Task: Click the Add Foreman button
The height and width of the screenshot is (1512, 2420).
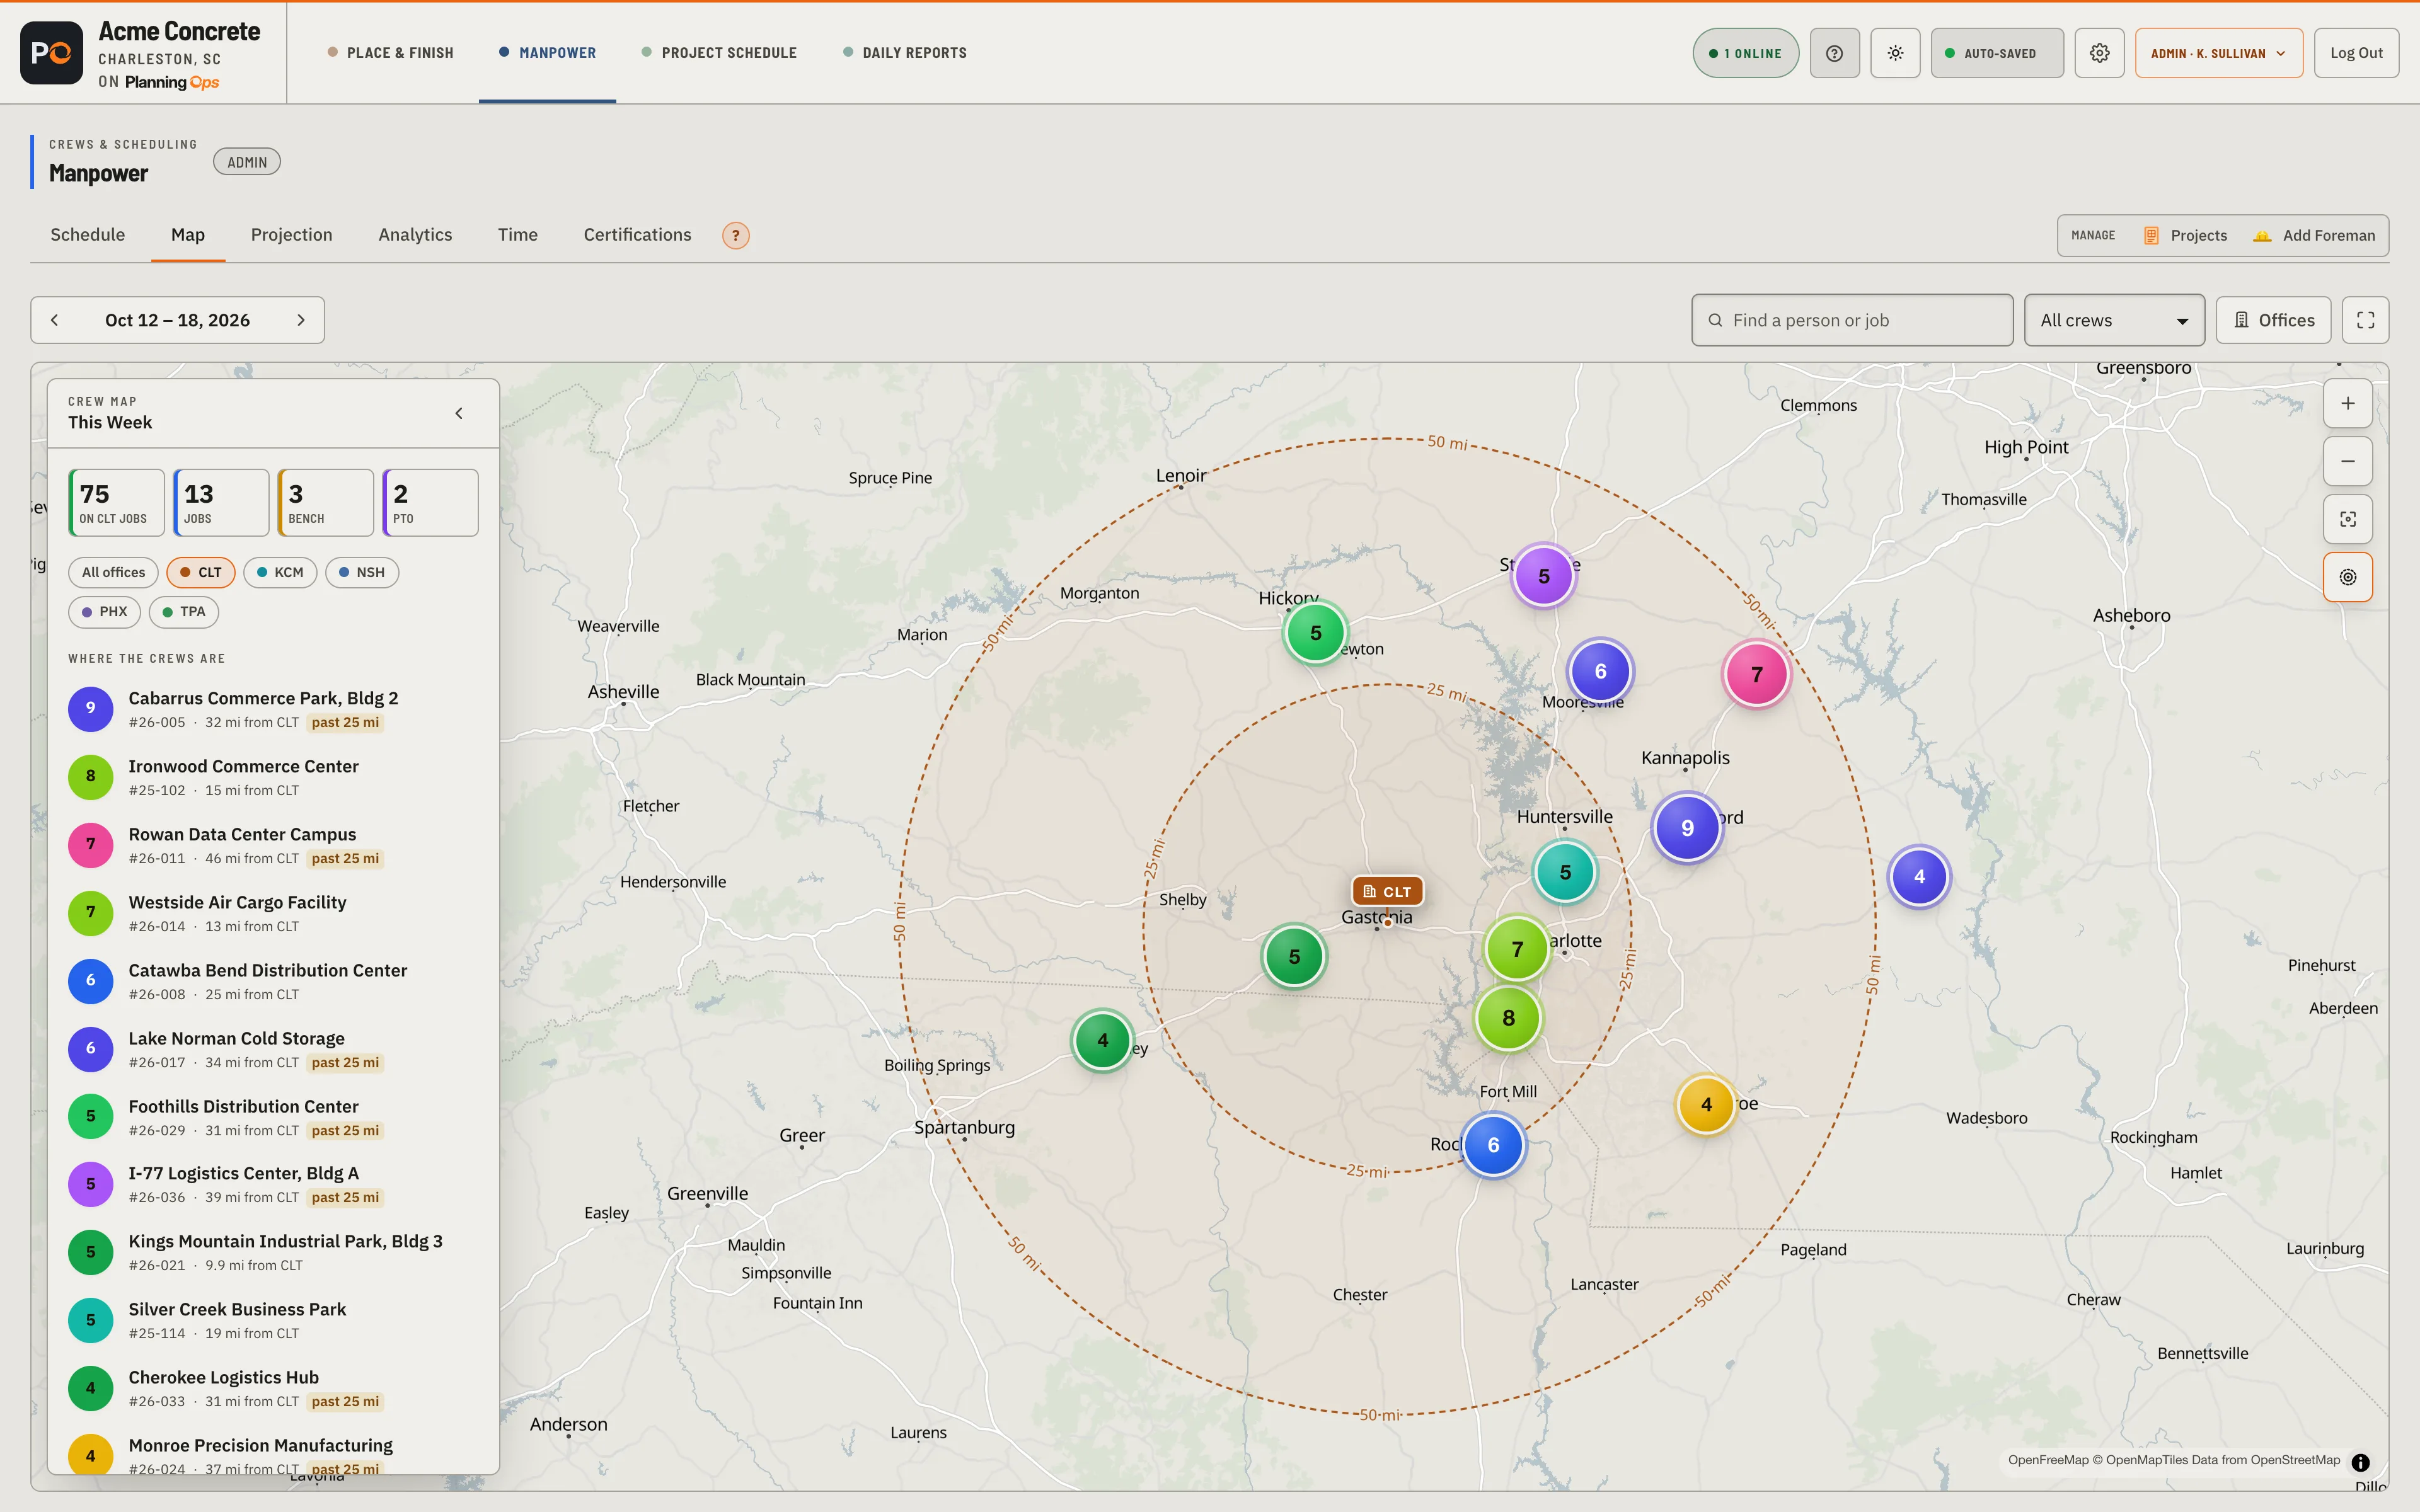Action: (2315, 235)
